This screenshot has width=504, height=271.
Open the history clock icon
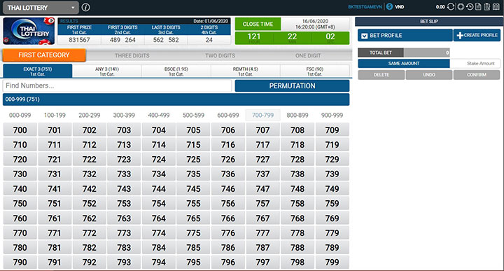tap(470, 7)
